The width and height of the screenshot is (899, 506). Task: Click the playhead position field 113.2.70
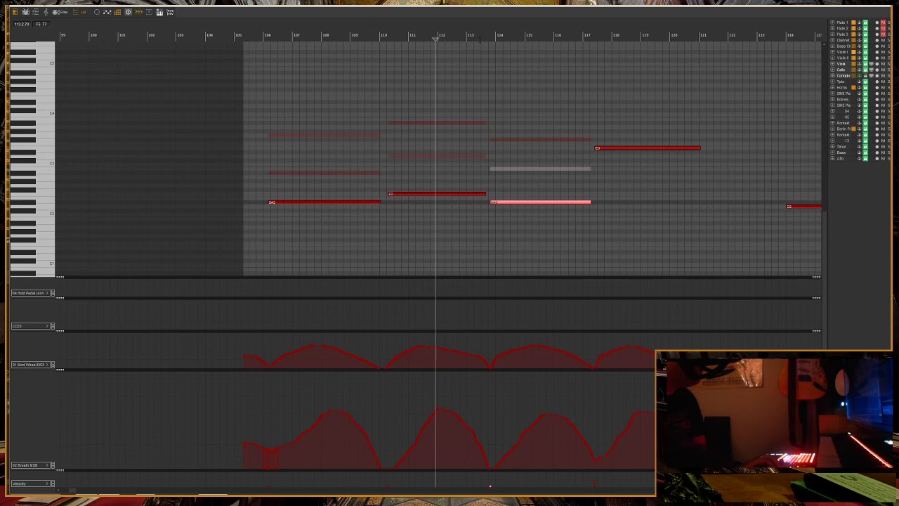pyautogui.click(x=22, y=24)
